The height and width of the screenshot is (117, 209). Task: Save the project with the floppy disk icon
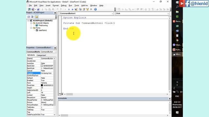tap(38, 9)
